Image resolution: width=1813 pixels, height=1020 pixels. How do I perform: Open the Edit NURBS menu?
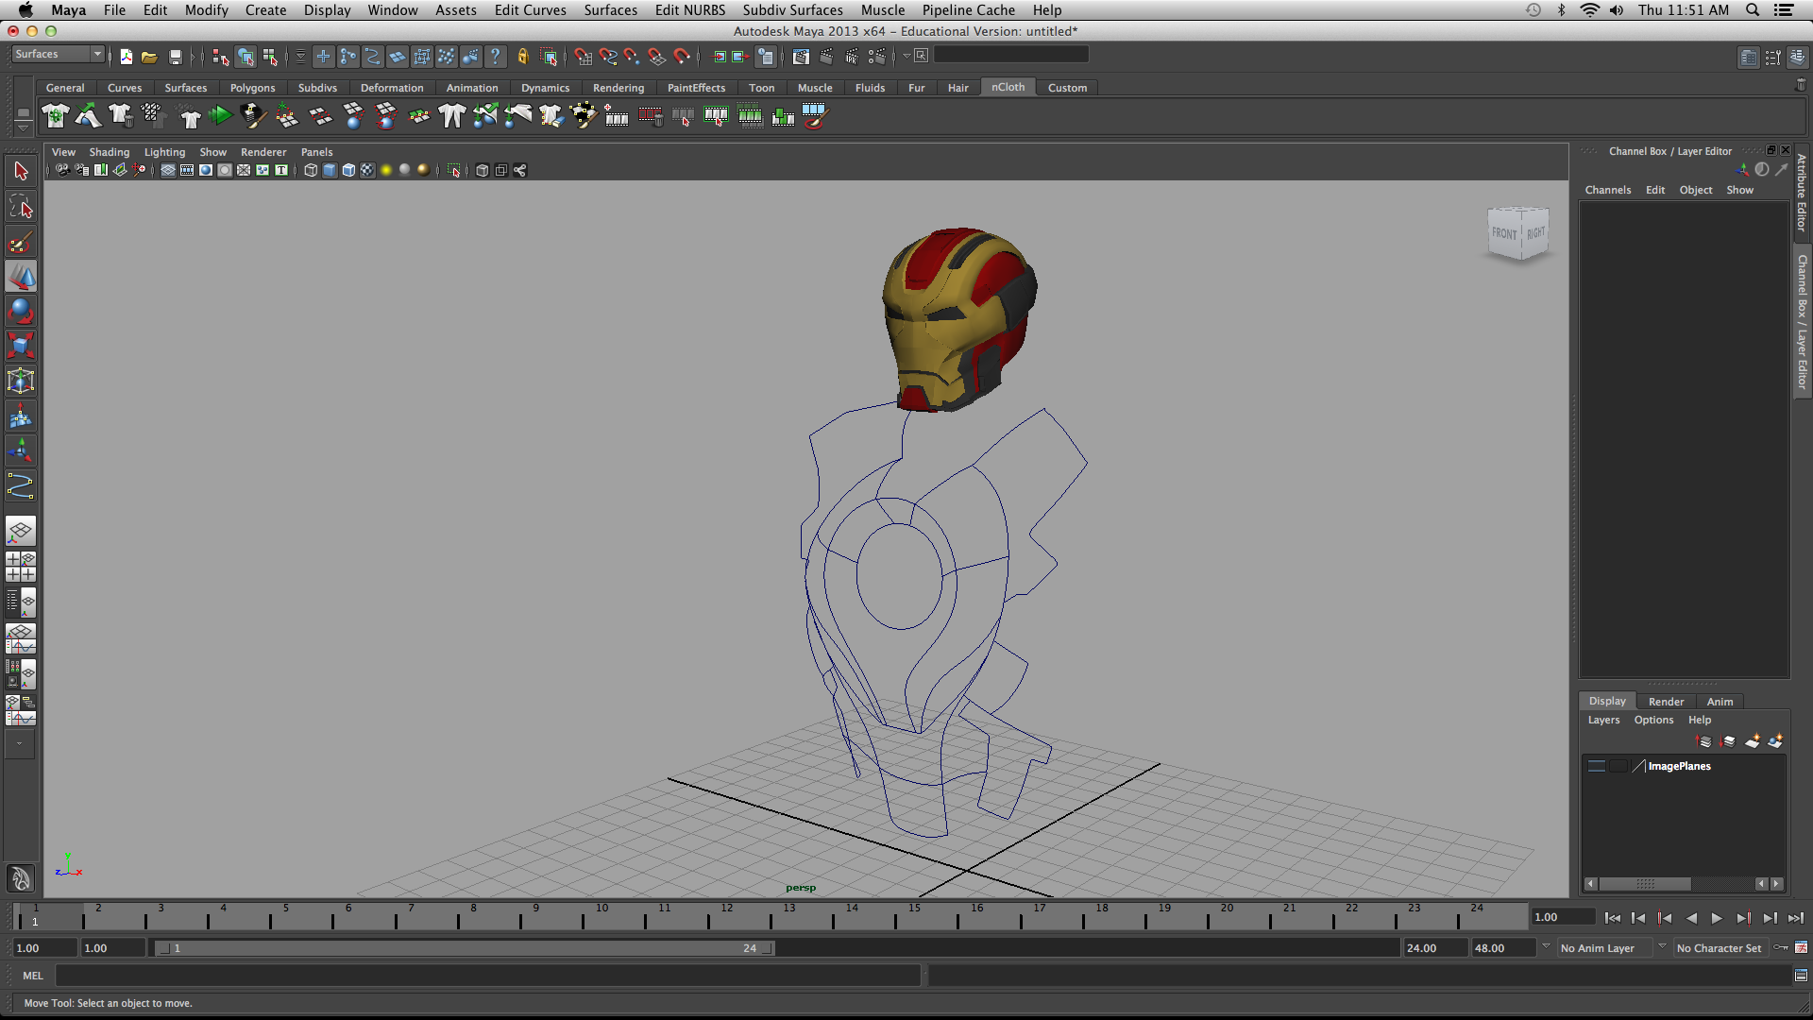[690, 9]
